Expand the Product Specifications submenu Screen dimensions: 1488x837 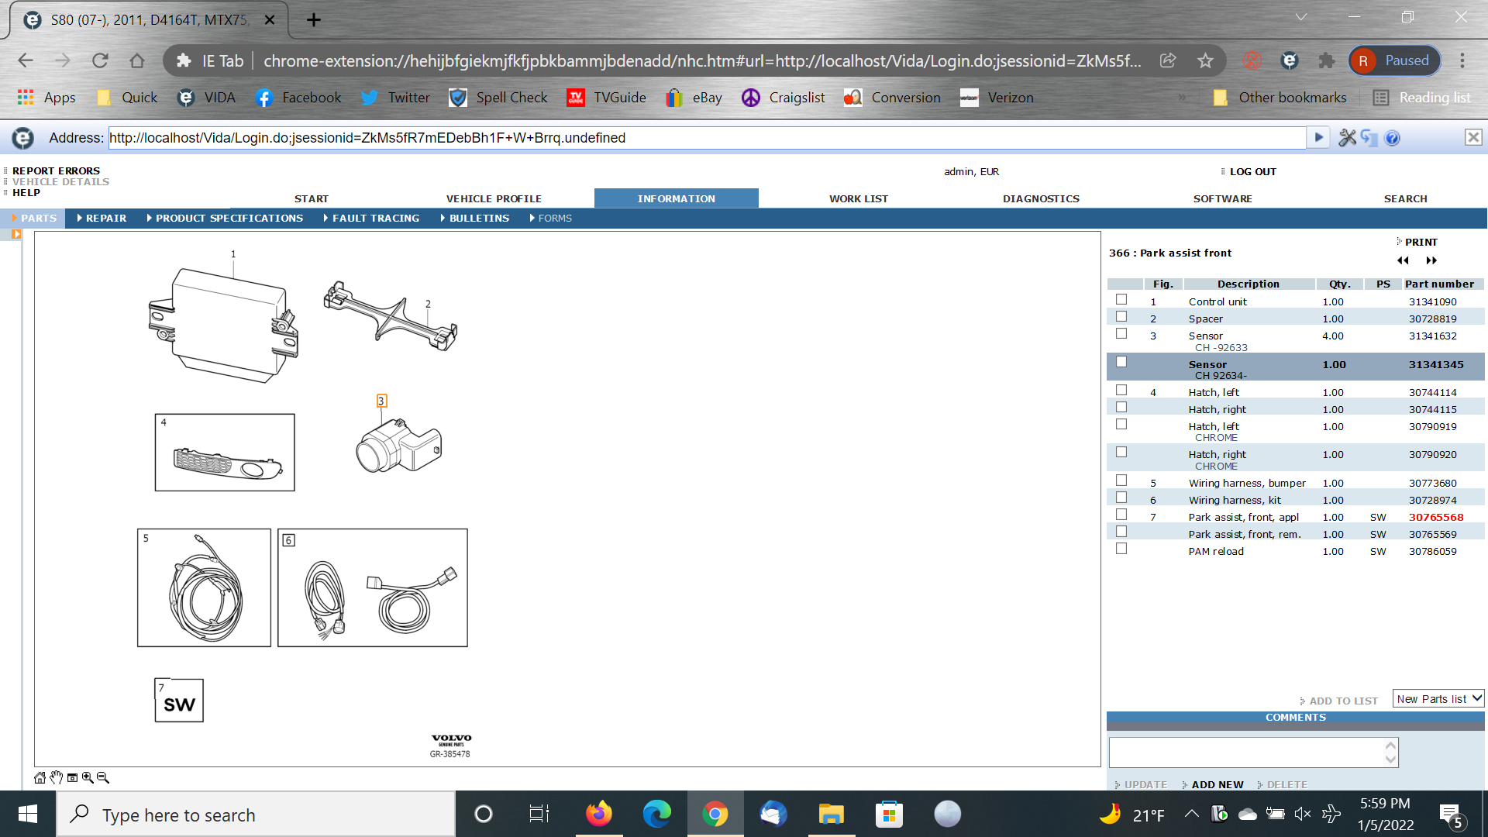[x=229, y=219]
